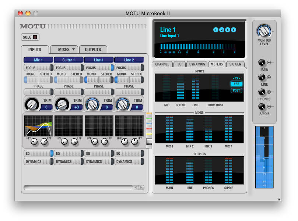
Task: Click the Line 1 LPF knob
Action: [x=104, y=141]
